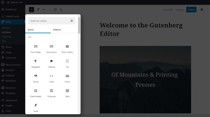Open Posts menu item
The image size is (210, 117).
coord(12,22)
